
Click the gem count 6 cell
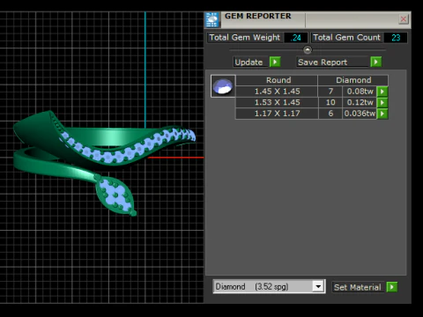(330, 114)
